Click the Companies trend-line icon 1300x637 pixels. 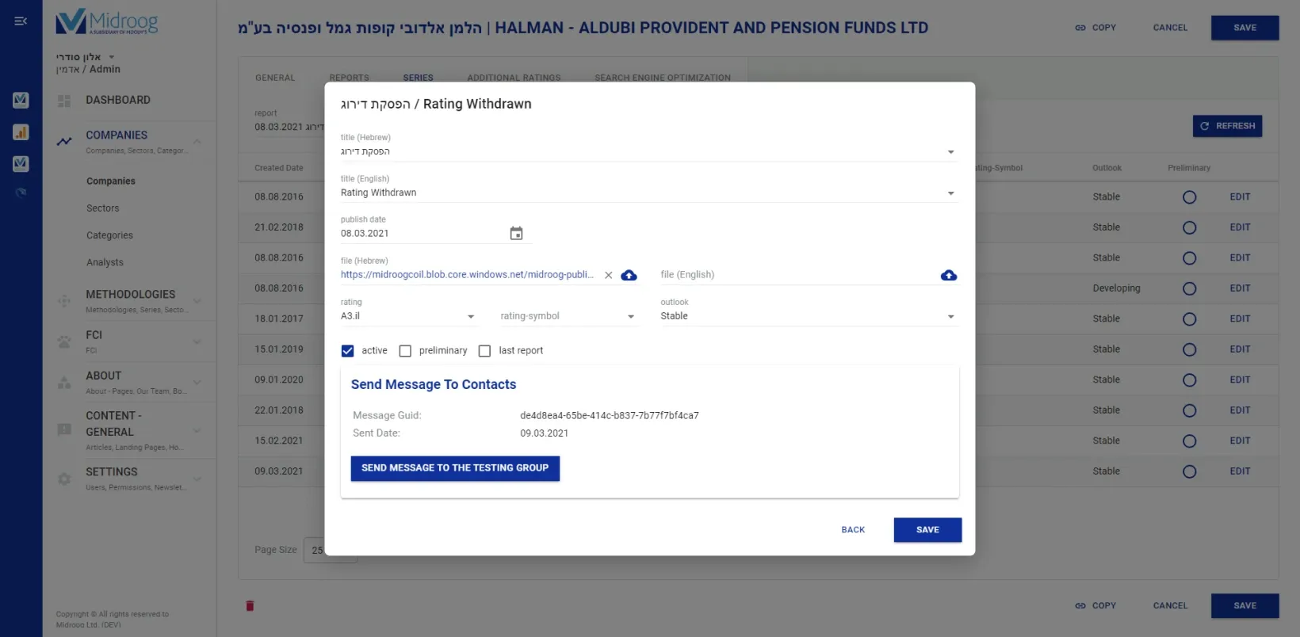[x=64, y=142]
